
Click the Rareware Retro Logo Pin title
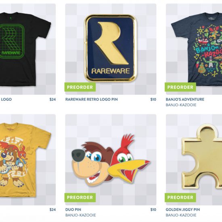click(92, 99)
